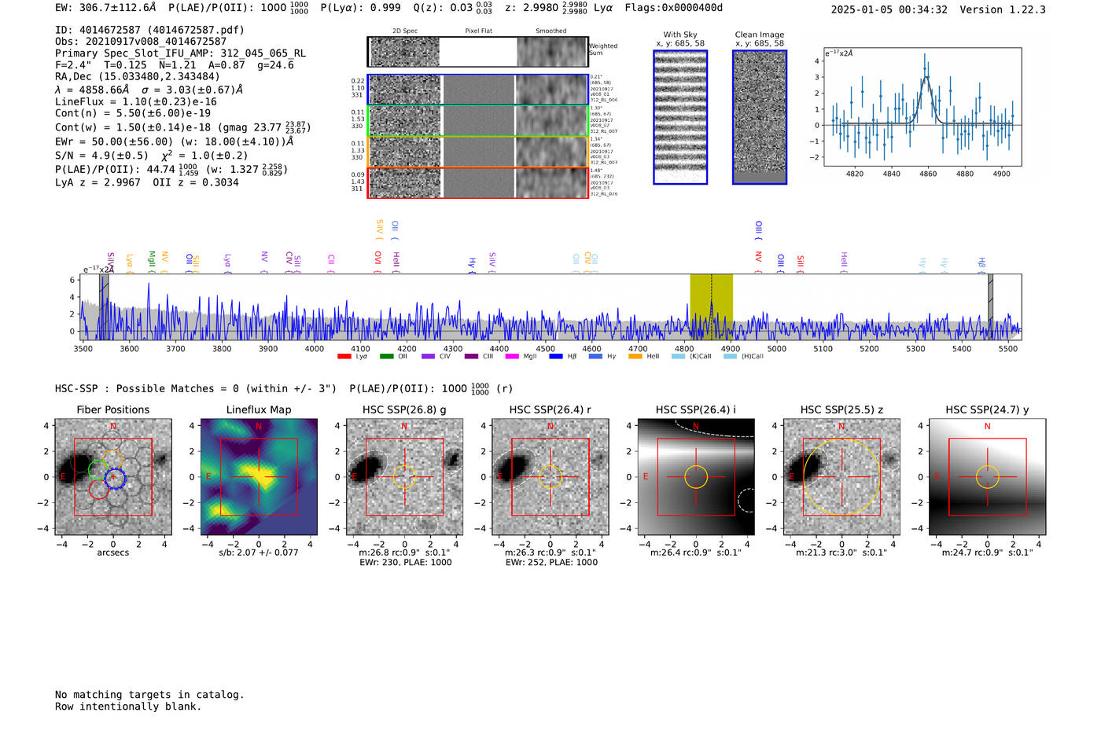Click the yellow highlighted emission line region
The height and width of the screenshot is (749, 1101).
(711, 307)
